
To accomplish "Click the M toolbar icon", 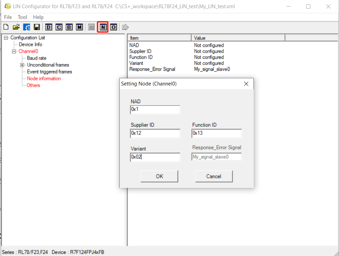I will point(79,27).
